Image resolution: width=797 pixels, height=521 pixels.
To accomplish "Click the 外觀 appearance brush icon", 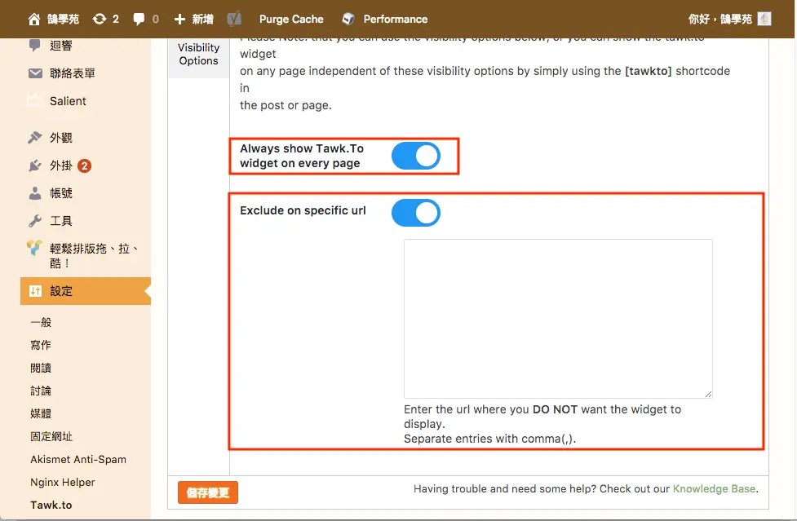I will coord(34,138).
